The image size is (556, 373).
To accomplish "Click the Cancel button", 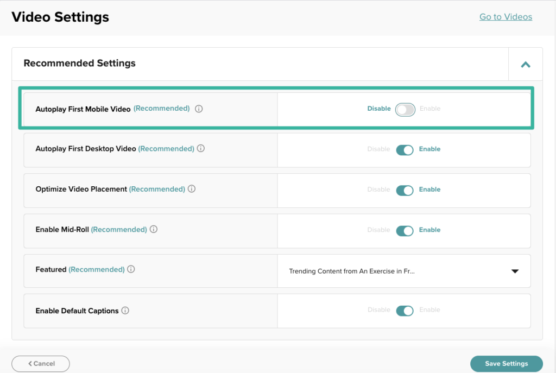I will click(41, 363).
